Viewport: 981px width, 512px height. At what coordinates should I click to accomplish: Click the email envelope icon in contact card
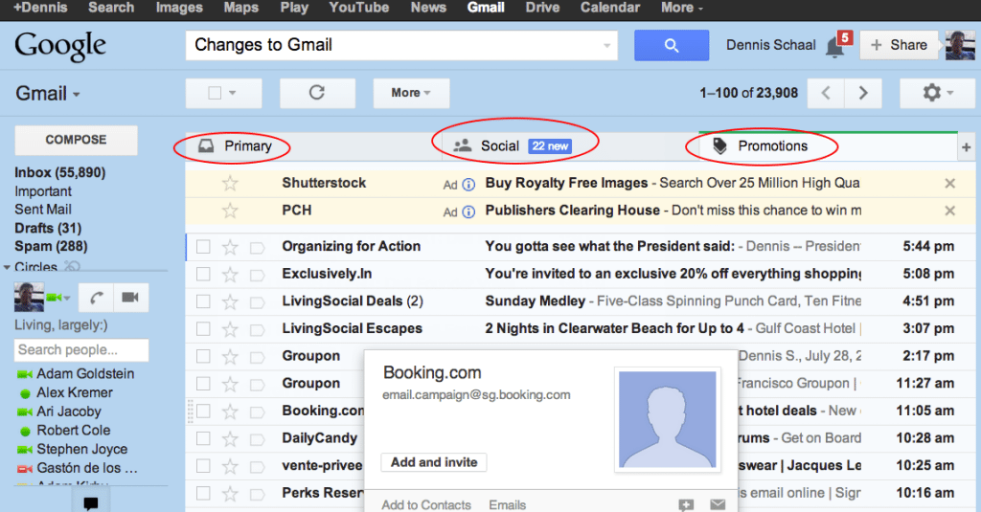click(718, 504)
